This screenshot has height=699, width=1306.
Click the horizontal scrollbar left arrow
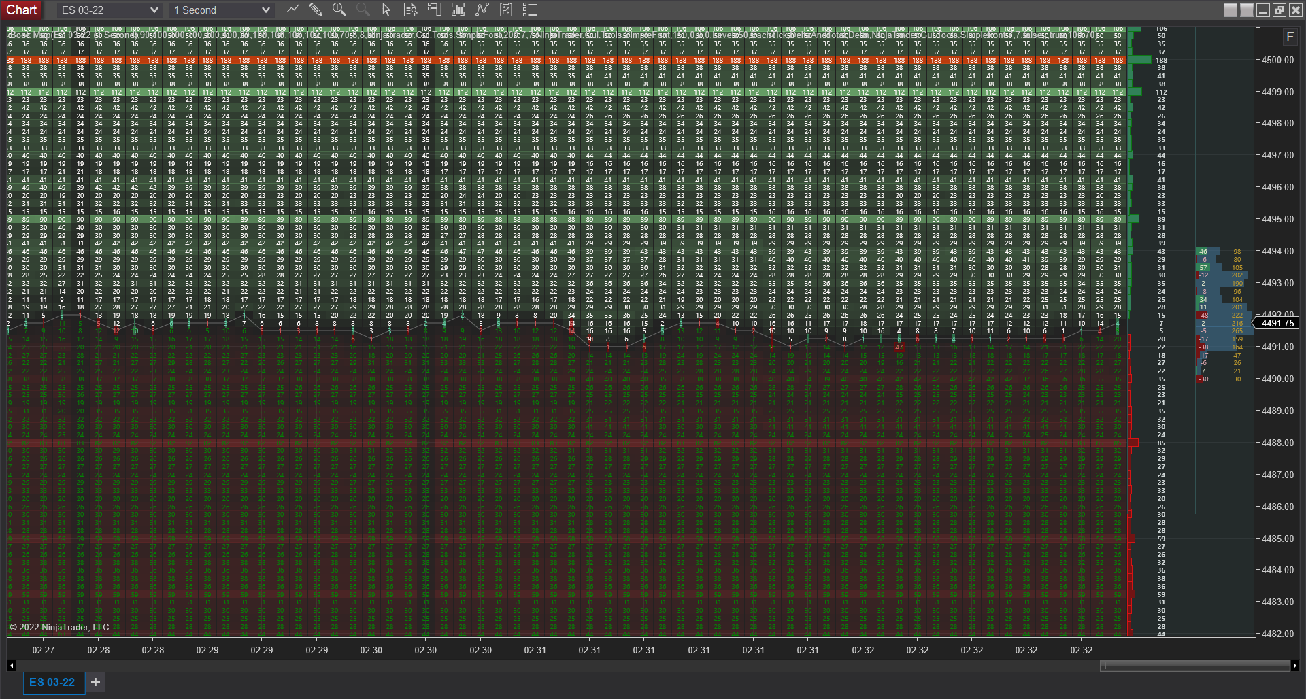11,666
